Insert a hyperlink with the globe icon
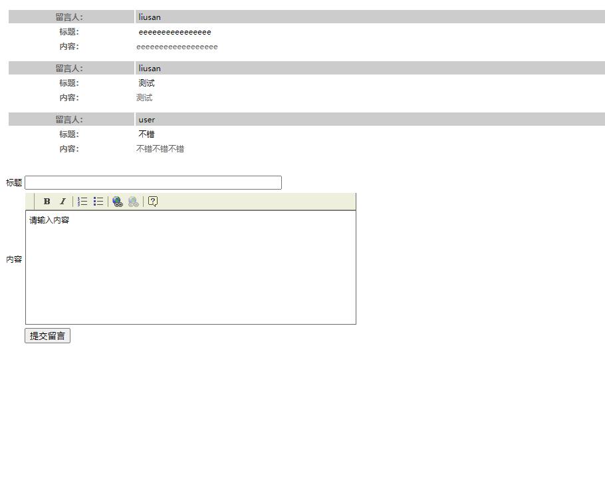This screenshot has height=477, width=605. point(117,201)
